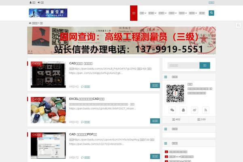
Task: Click the floating icon at the page's right edge
Action: [238, 25]
